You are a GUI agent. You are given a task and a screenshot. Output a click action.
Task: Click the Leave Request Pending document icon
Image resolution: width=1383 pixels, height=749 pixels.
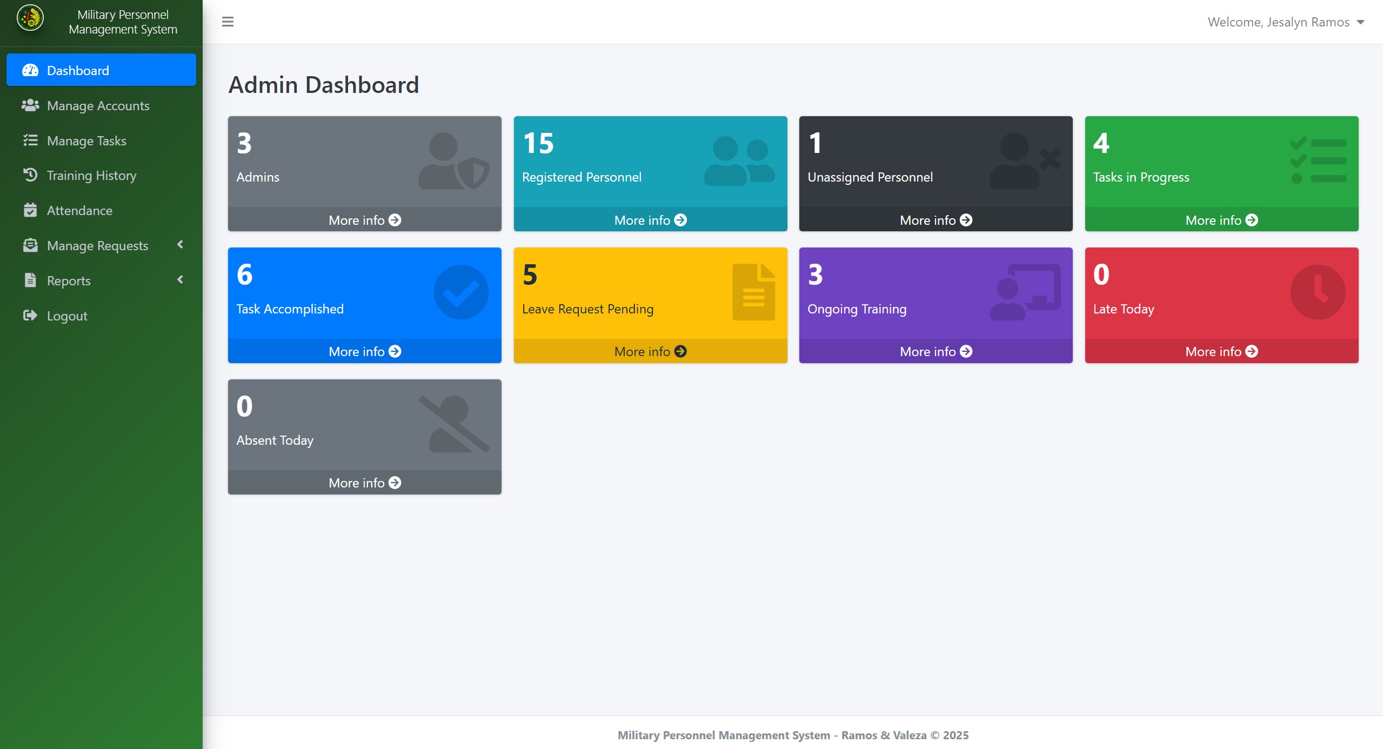(753, 292)
